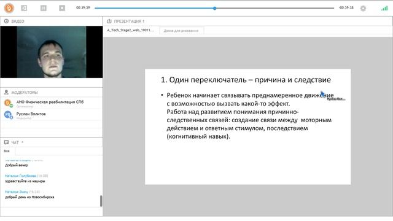Click the Модераторы panel header icon

tap(6, 92)
